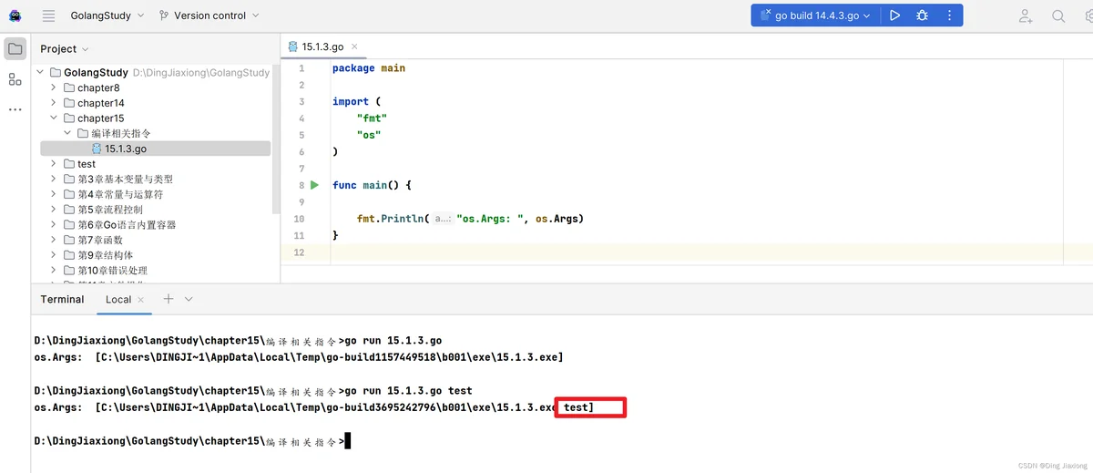Screen dimensions: 1093x473
Task: Click the terminal command prompt cursor
Action: [348, 441]
